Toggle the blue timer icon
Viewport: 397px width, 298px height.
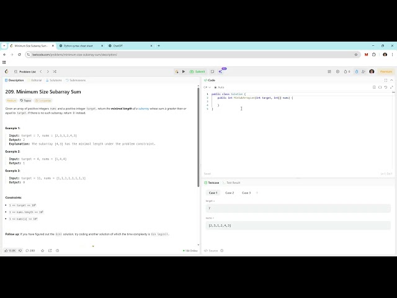point(357,72)
